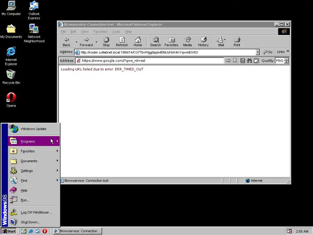
Task: Expand the Programs submenu in Start menu
Action: click(x=34, y=141)
